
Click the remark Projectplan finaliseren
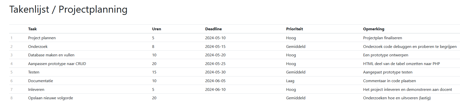(383, 38)
